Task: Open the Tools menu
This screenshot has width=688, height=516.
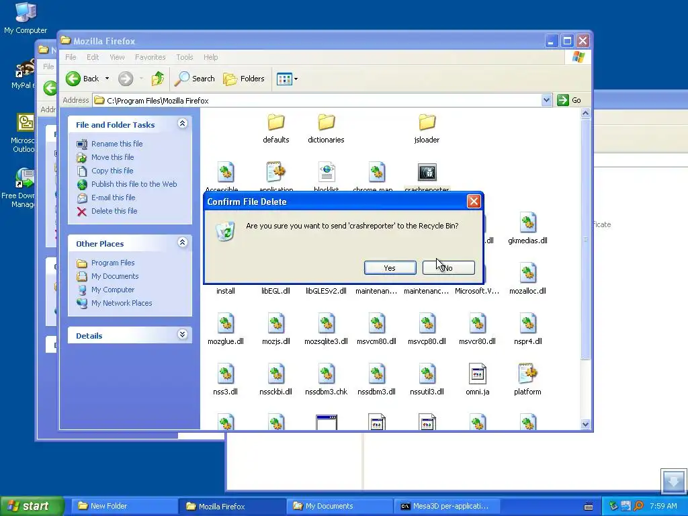Action: click(x=185, y=57)
